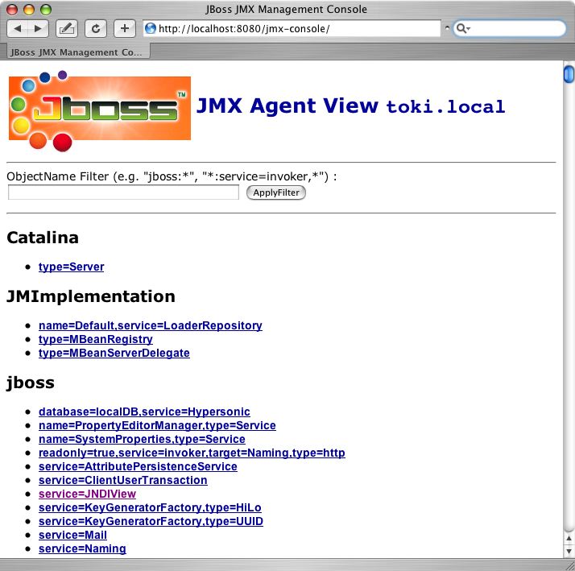Viewport: 575px width, 571px height.
Task: Click the Catalina section heading
Action: (x=43, y=238)
